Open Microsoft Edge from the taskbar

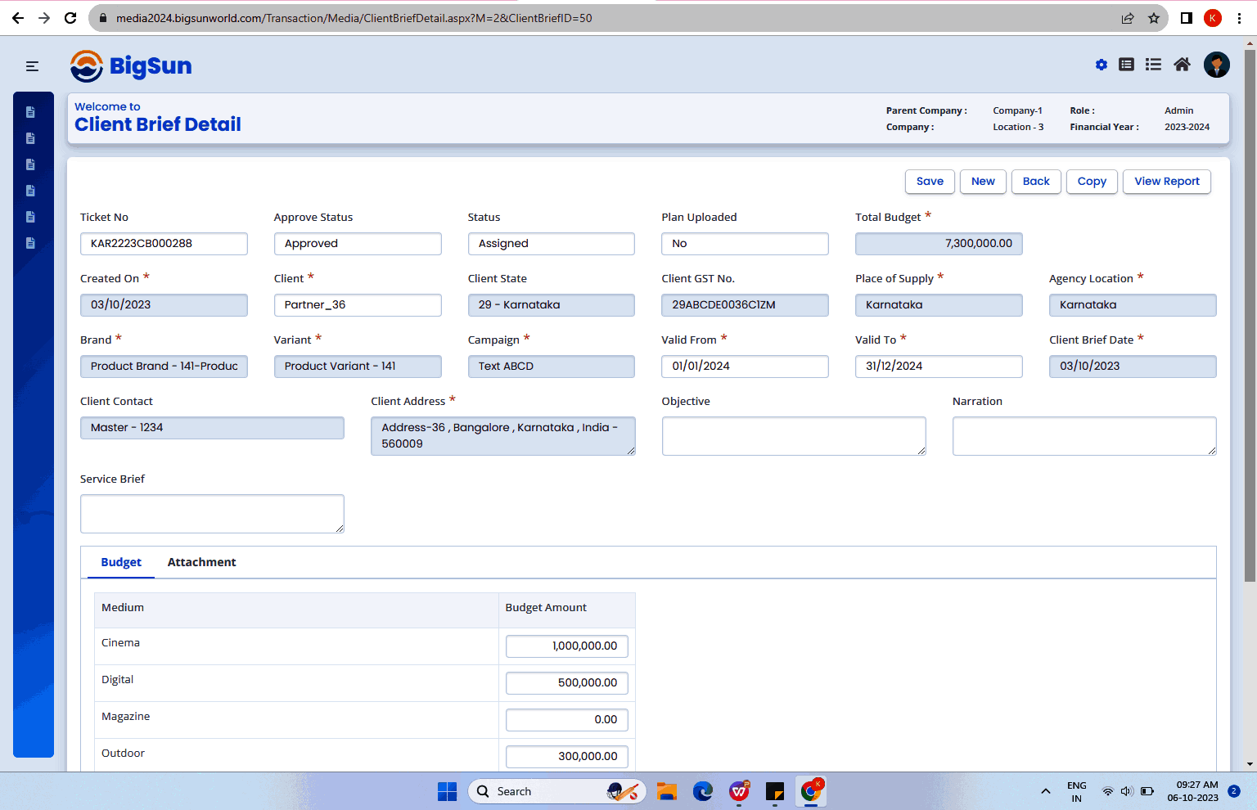(702, 791)
